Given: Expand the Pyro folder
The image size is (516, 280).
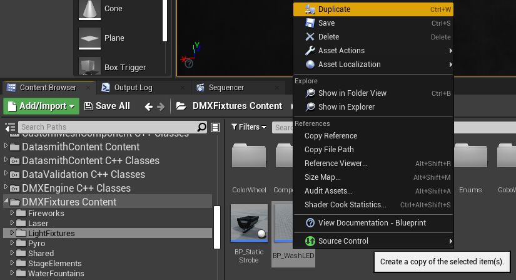Looking at the screenshot, I should 12,243.
